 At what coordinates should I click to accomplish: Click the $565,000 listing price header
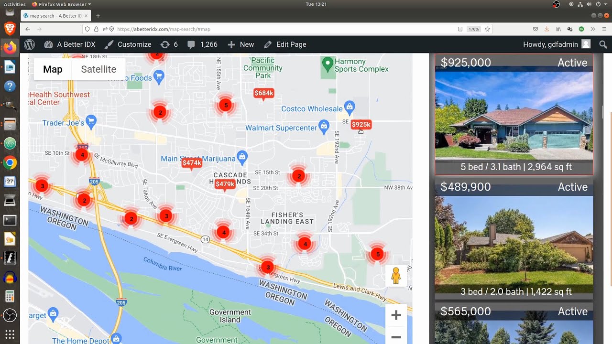tap(466, 312)
